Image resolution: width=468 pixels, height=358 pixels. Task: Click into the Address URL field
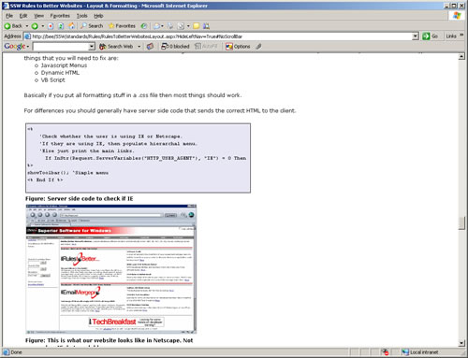pyautogui.click(x=222, y=36)
